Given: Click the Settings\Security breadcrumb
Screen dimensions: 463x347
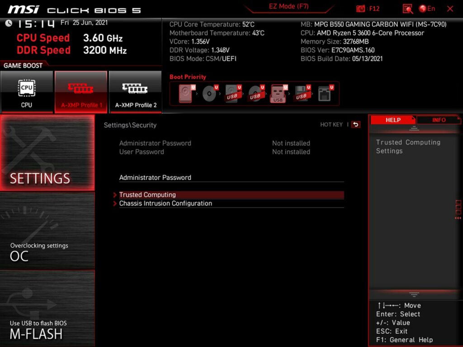Looking at the screenshot, I should (130, 125).
